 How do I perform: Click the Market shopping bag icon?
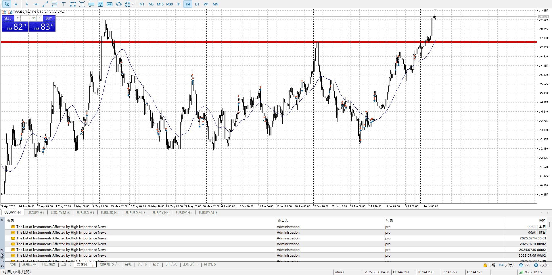pyautogui.click(x=485, y=265)
